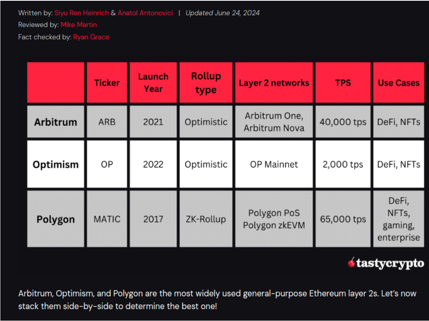
Task: Click the '2017' launch year cell
Action: point(153,219)
